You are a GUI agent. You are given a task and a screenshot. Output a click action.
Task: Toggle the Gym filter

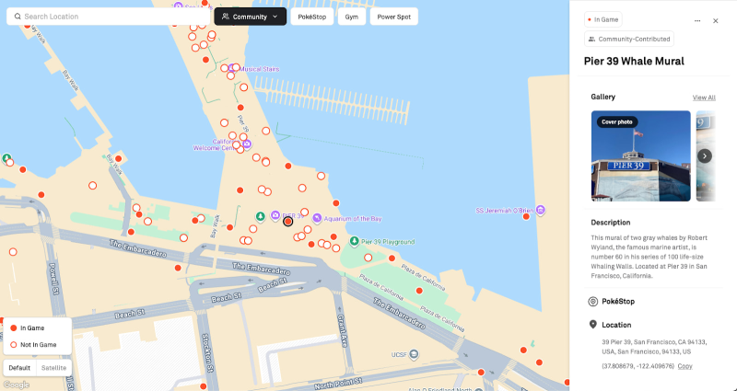pos(351,17)
